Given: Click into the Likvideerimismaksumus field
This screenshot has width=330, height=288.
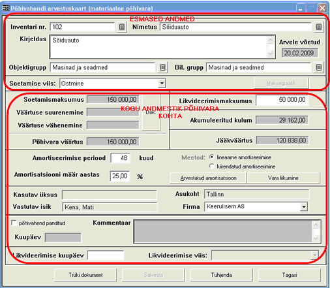Looking at the screenshot, I should click(282, 100).
